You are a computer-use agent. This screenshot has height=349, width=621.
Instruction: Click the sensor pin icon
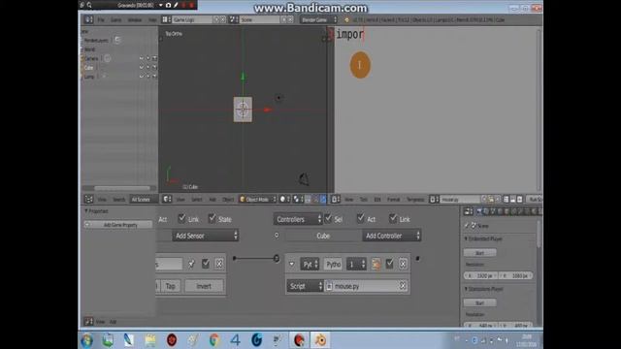192,264
